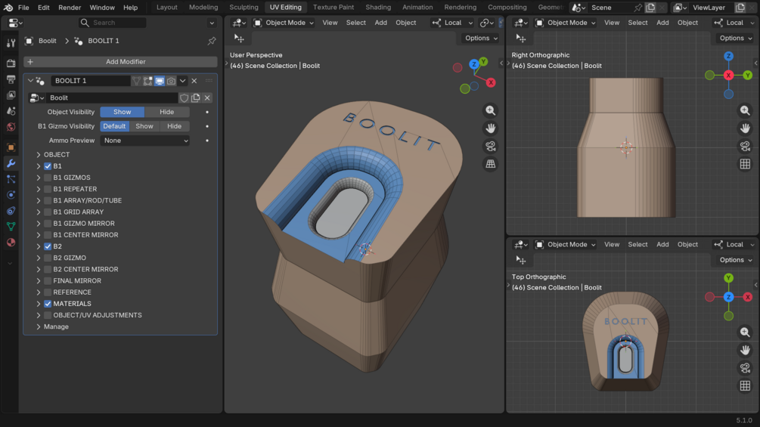Set B1 Gizmo Visibility to Show
The image size is (760, 427).
tap(144, 126)
